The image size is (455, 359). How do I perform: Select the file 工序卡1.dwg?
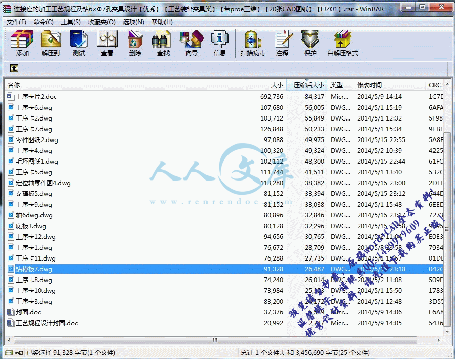point(34,247)
